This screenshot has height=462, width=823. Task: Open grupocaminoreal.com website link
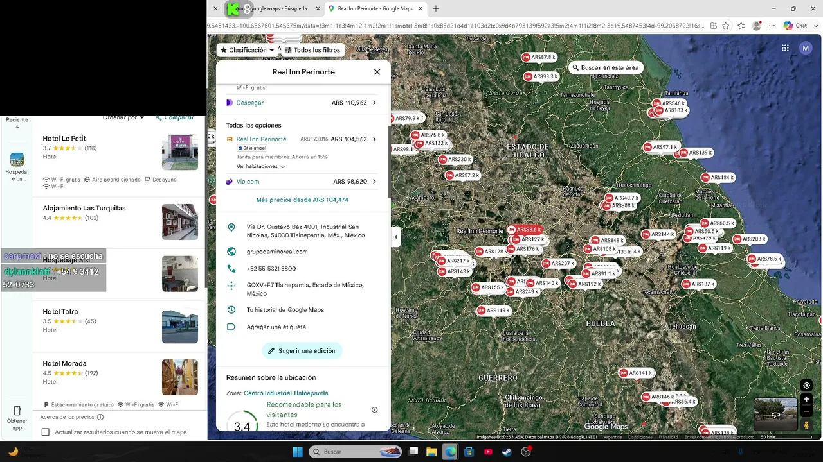tap(277, 252)
